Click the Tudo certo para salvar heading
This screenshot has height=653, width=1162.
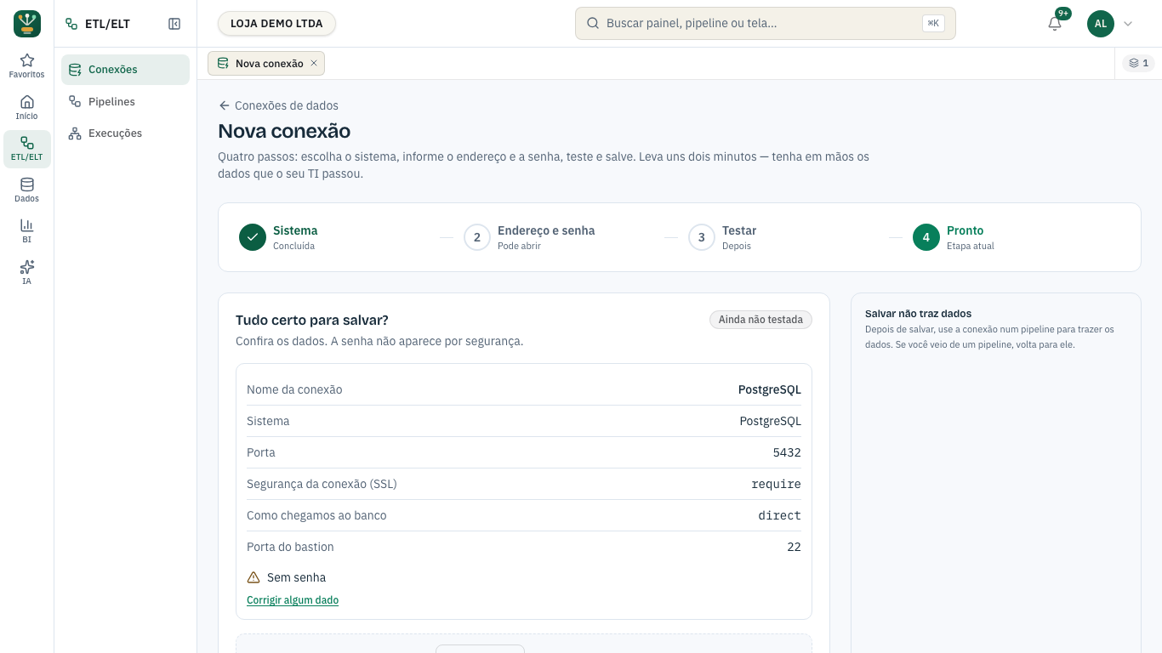coord(312,320)
